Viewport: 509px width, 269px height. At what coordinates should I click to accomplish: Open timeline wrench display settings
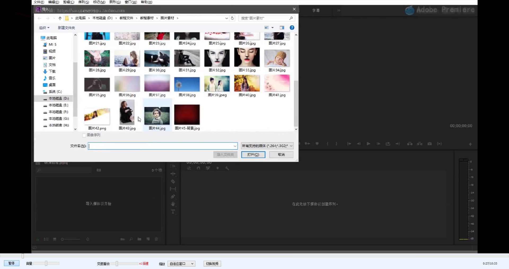click(227, 168)
